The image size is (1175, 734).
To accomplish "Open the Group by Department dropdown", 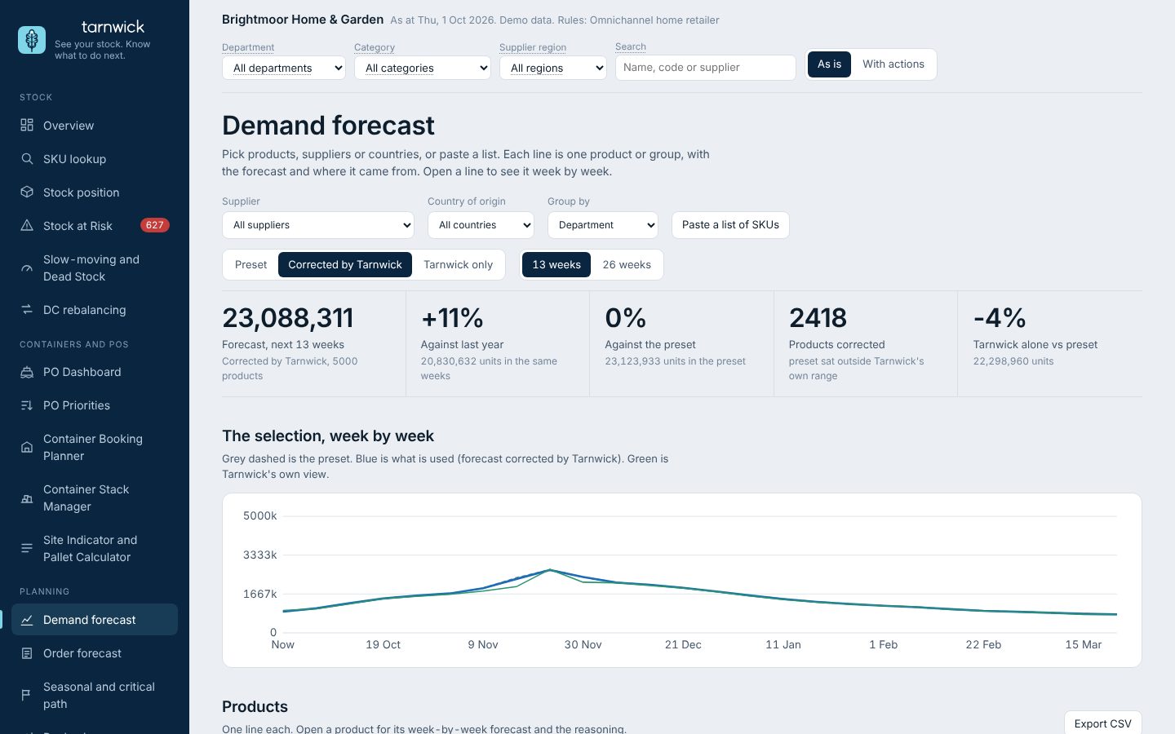I will click(x=603, y=225).
